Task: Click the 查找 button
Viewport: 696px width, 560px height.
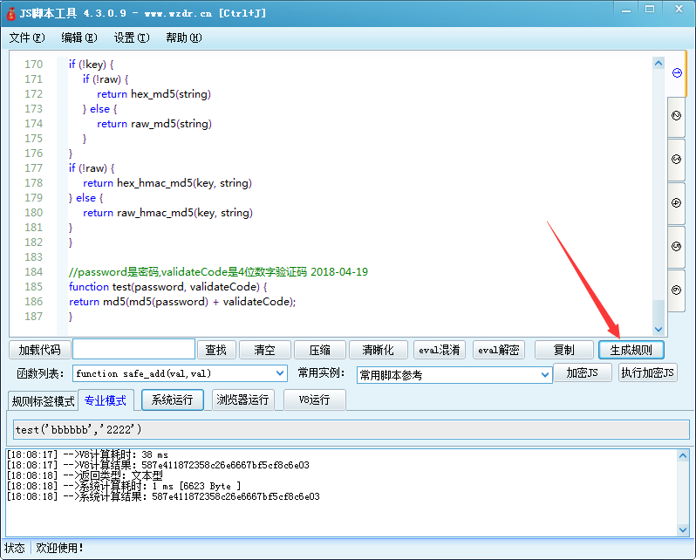Action: pos(215,350)
